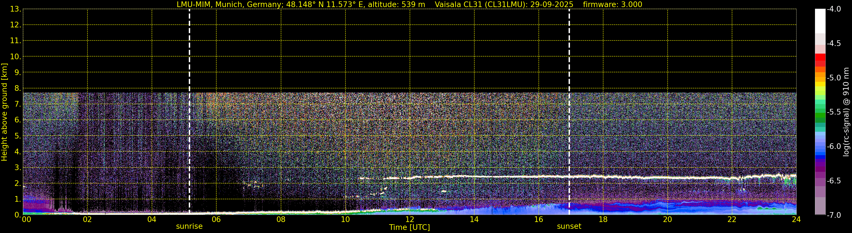Click the '-7.0' tick on the colorbar
The image size is (852, 233).
(x=833, y=215)
